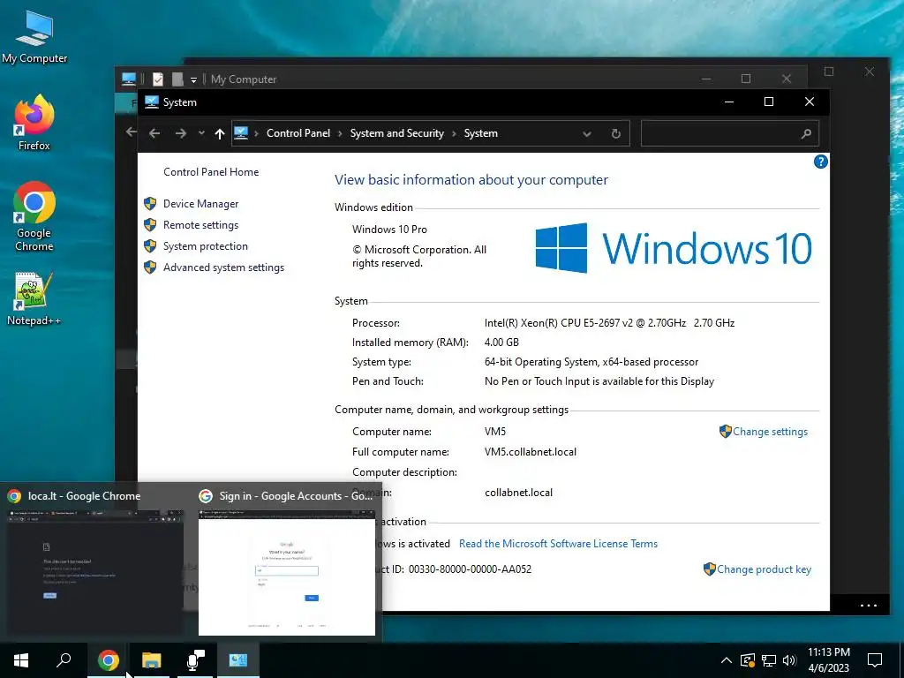Refresh the System control panel page
The width and height of the screenshot is (904, 678).
[615, 134]
